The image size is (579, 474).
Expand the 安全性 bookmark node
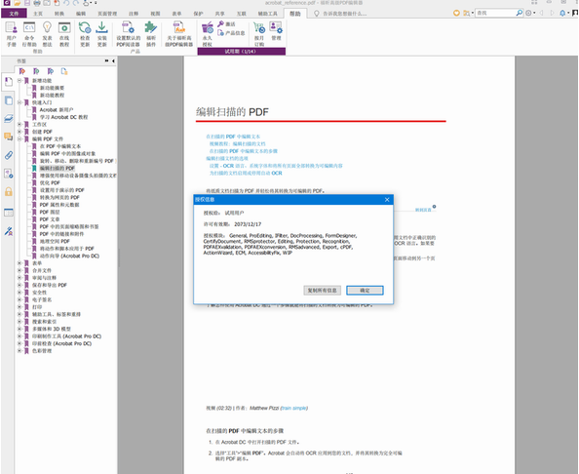[19, 293]
